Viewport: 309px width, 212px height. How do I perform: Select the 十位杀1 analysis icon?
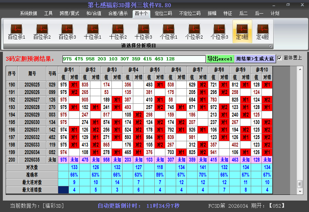pyautogui.click(x=93, y=31)
